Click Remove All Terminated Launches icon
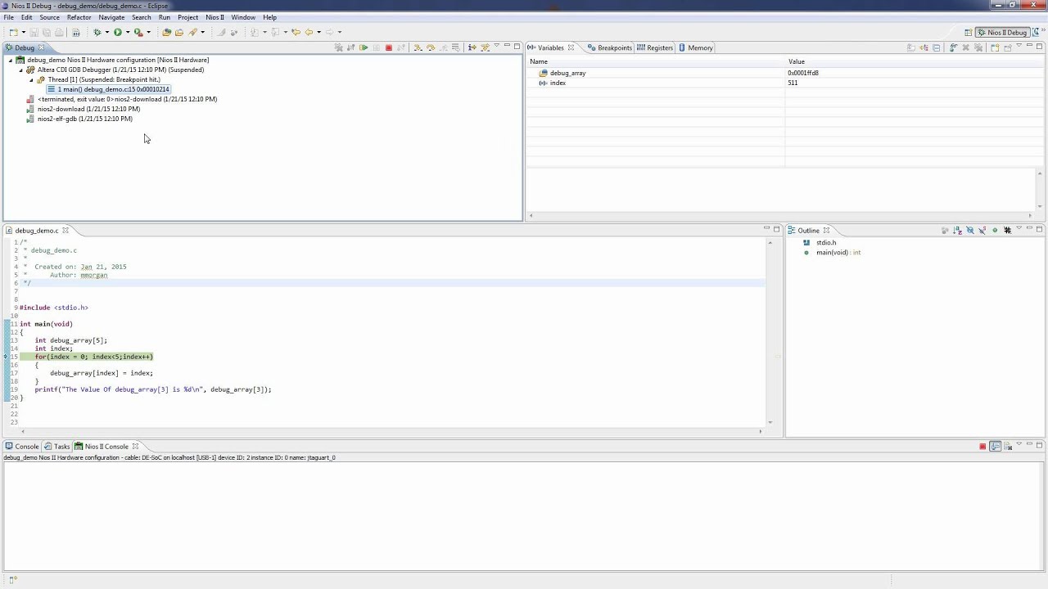The image size is (1048, 589). (338, 47)
